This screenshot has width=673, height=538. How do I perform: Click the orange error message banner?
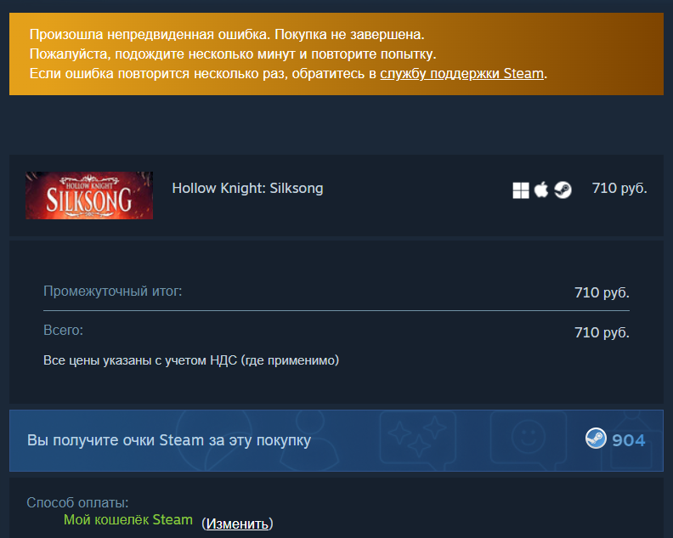click(x=336, y=54)
